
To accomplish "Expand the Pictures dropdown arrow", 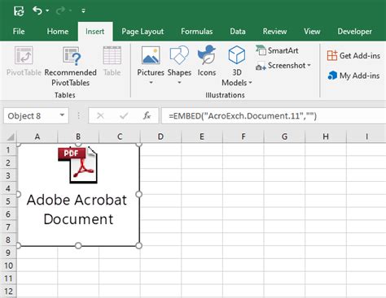I will pyautogui.click(x=151, y=82).
